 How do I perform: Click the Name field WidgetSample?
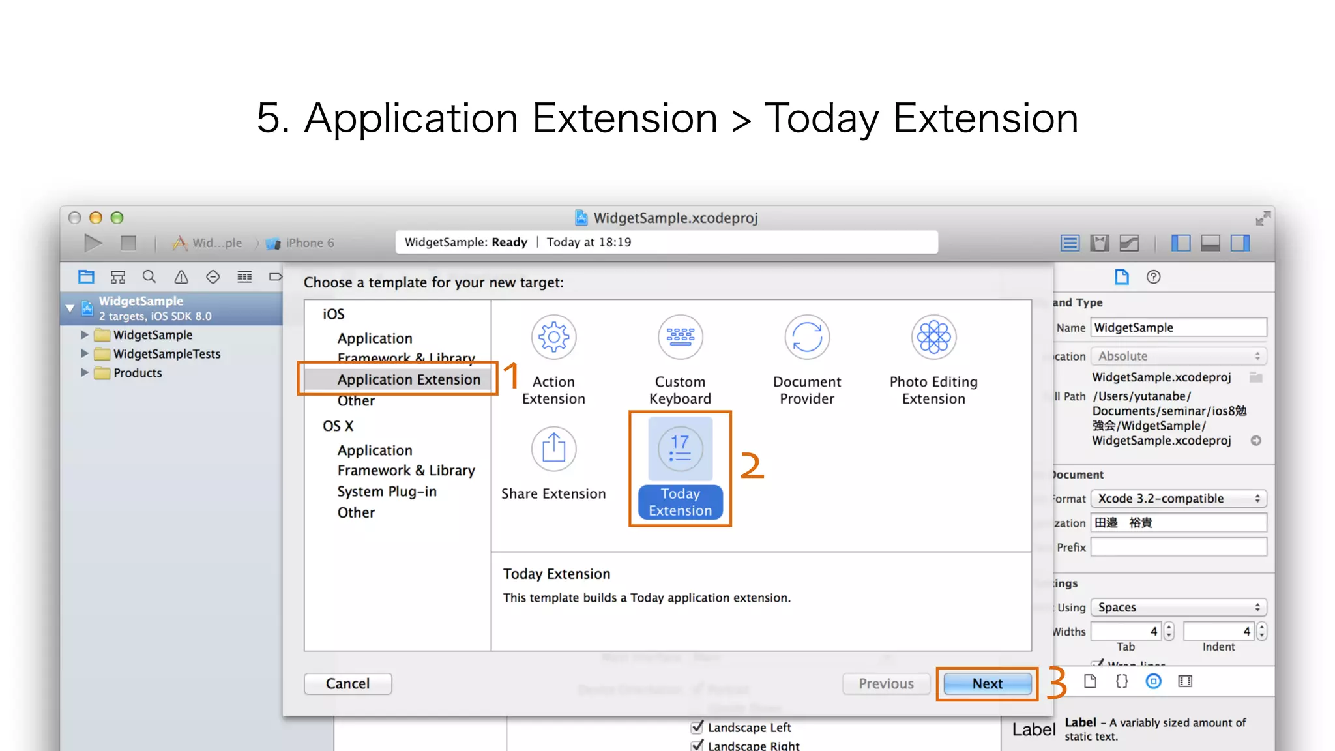click(x=1179, y=327)
